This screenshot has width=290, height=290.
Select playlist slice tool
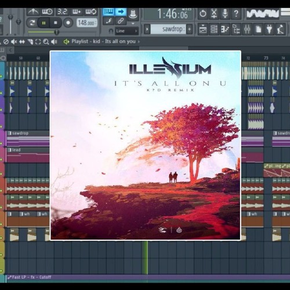point(30,42)
